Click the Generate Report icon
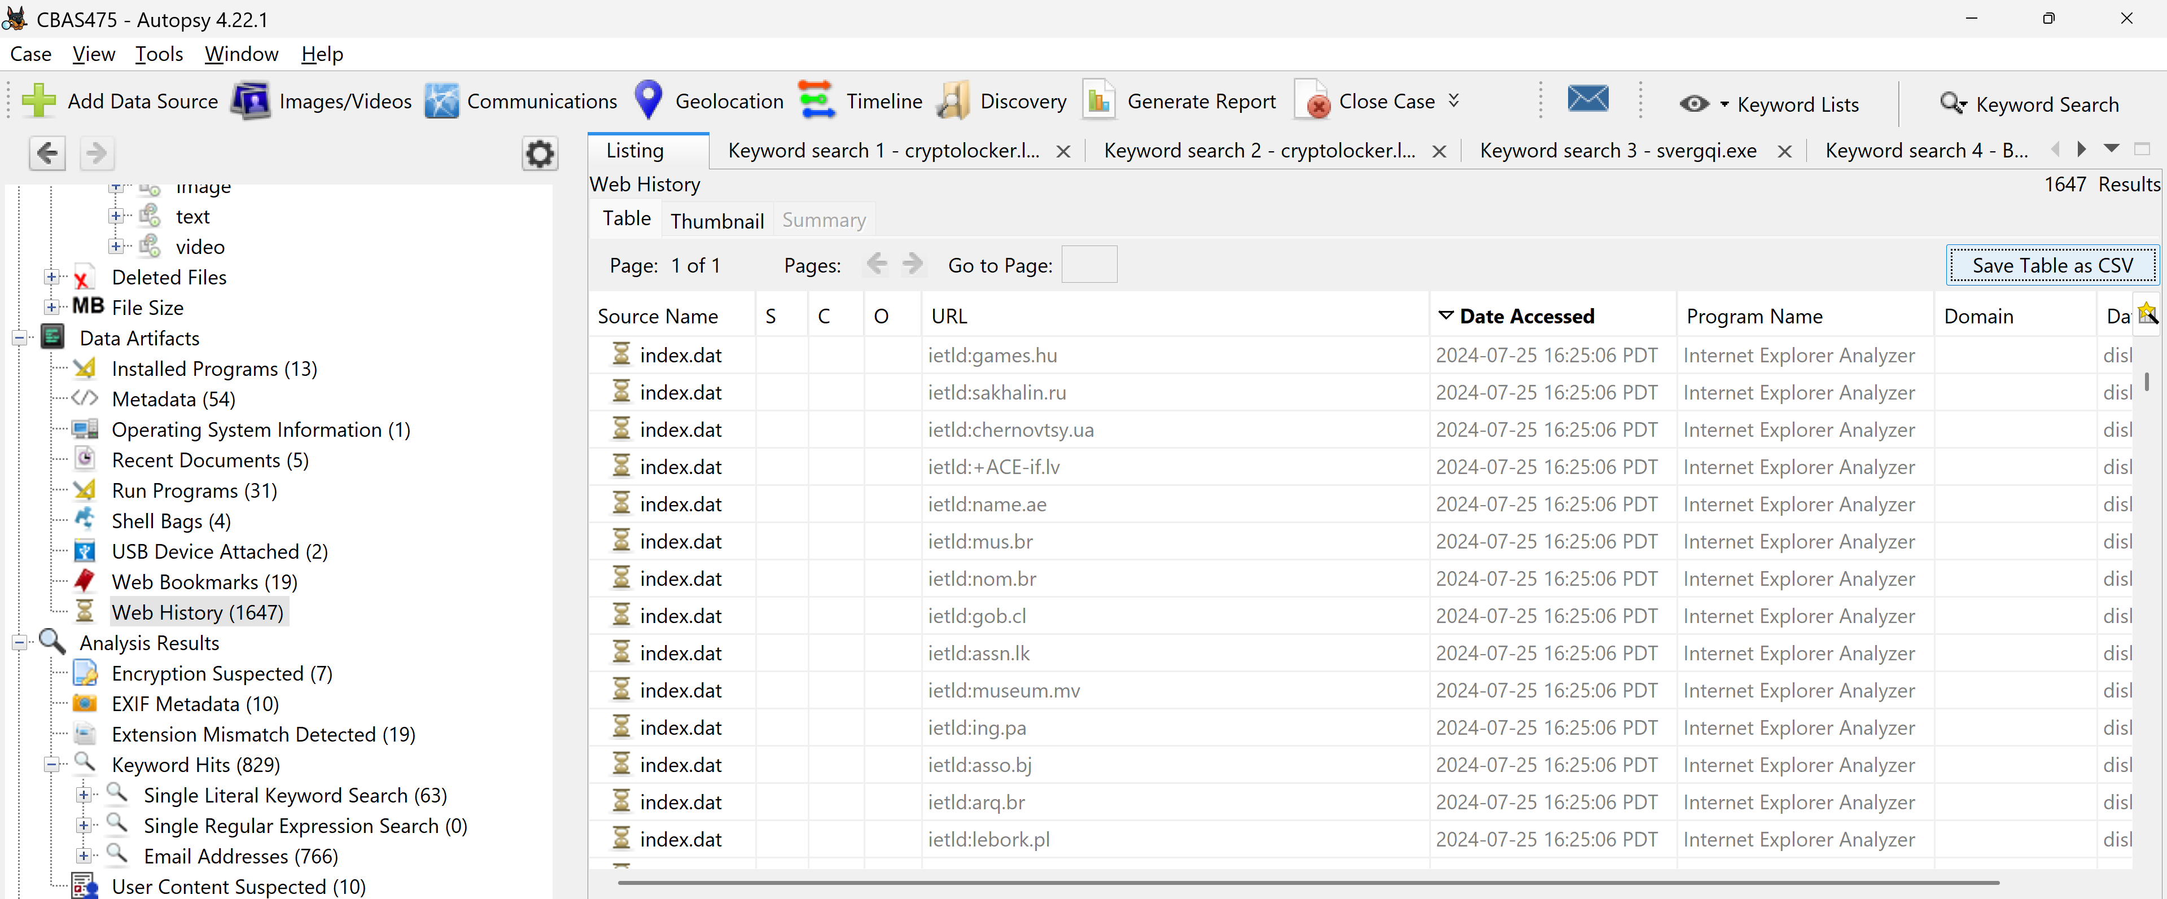Screen dimensions: 2167x899 click(x=1098, y=101)
